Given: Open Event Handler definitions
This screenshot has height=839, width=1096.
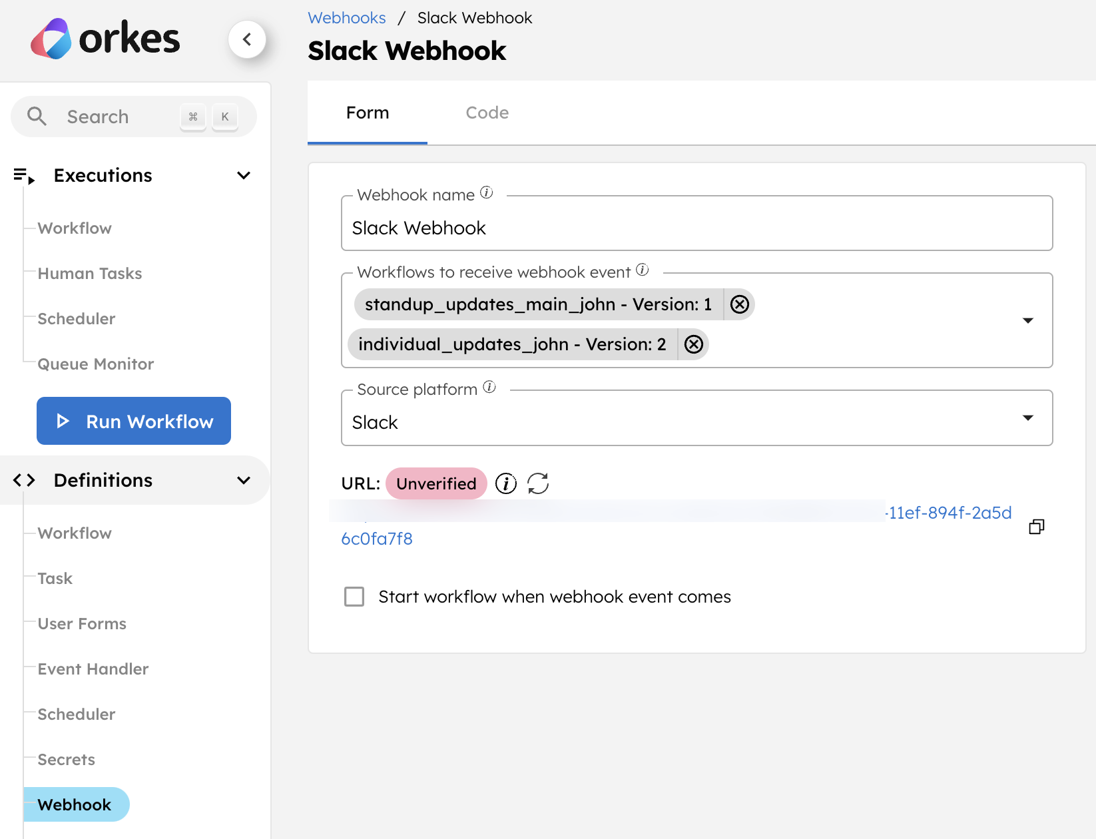Looking at the screenshot, I should [93, 669].
